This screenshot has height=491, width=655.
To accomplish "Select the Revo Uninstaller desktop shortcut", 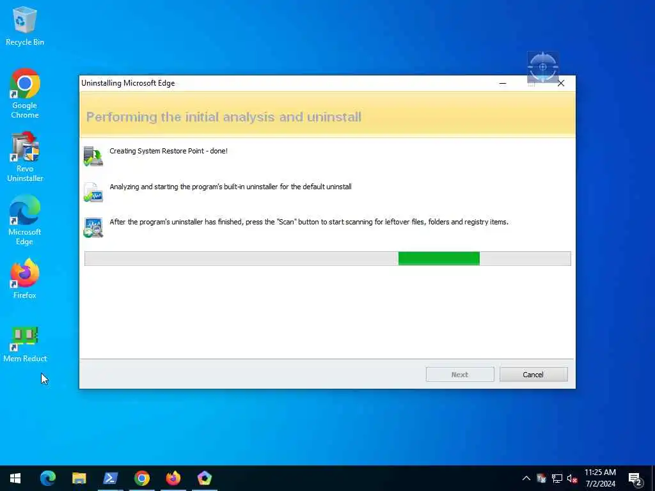I will 25,157.
